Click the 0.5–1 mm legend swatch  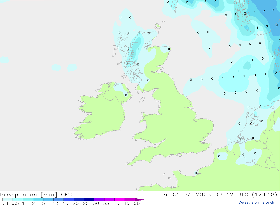[x=18, y=199]
